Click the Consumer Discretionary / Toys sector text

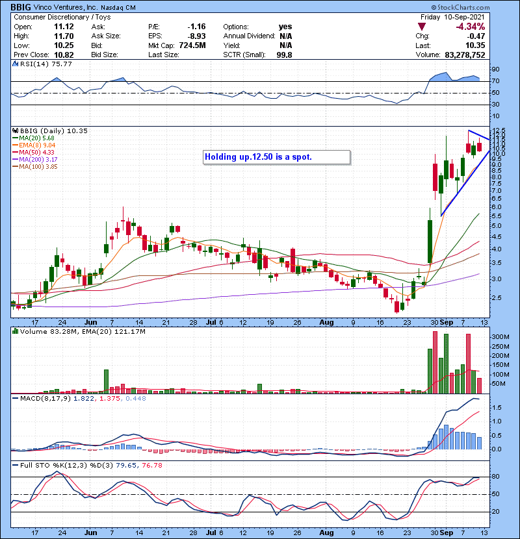[62, 17]
